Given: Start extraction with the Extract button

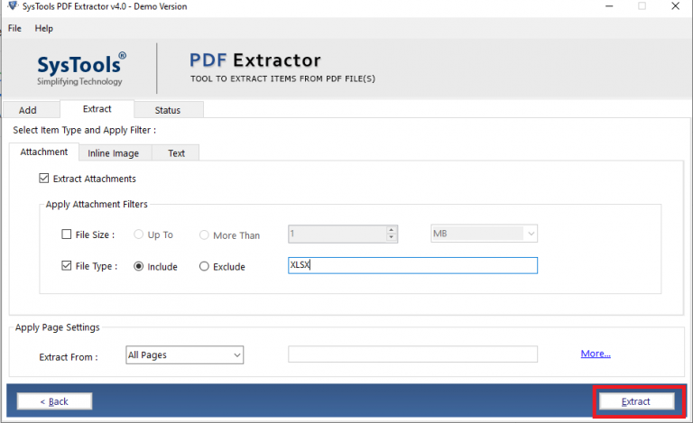Looking at the screenshot, I should [x=636, y=401].
